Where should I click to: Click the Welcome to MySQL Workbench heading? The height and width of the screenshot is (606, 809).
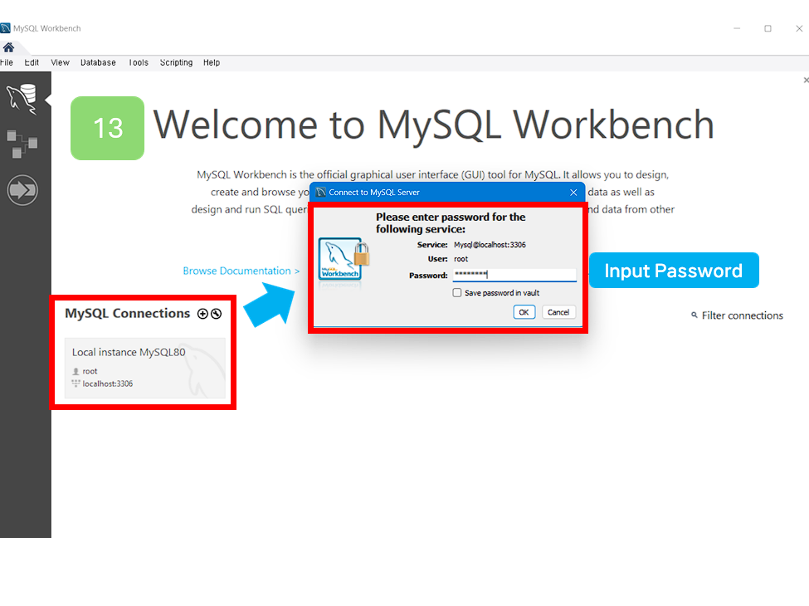tap(433, 125)
